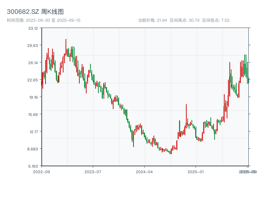The height and width of the screenshot is (207, 276).
Task: Click the 2024-04 x-axis date label
Action: [x=145, y=171]
